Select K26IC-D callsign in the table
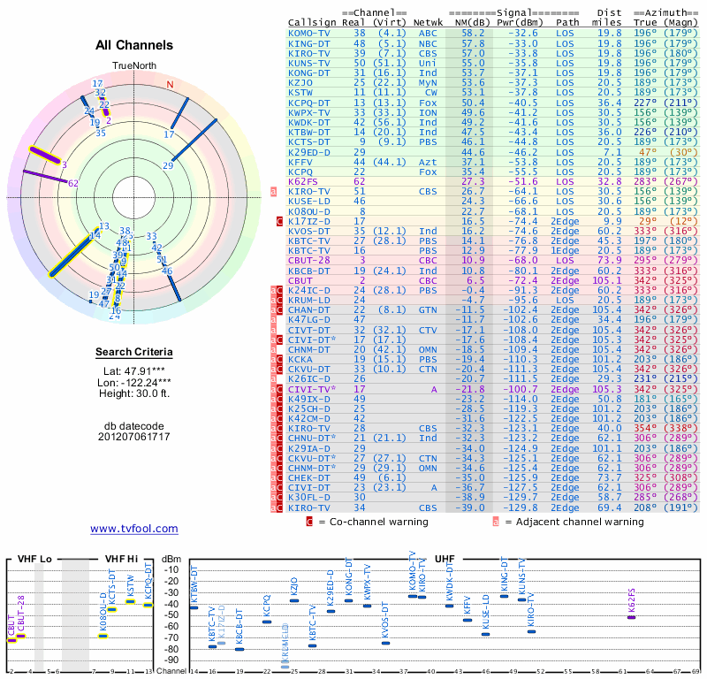707x679 pixels. tap(308, 379)
